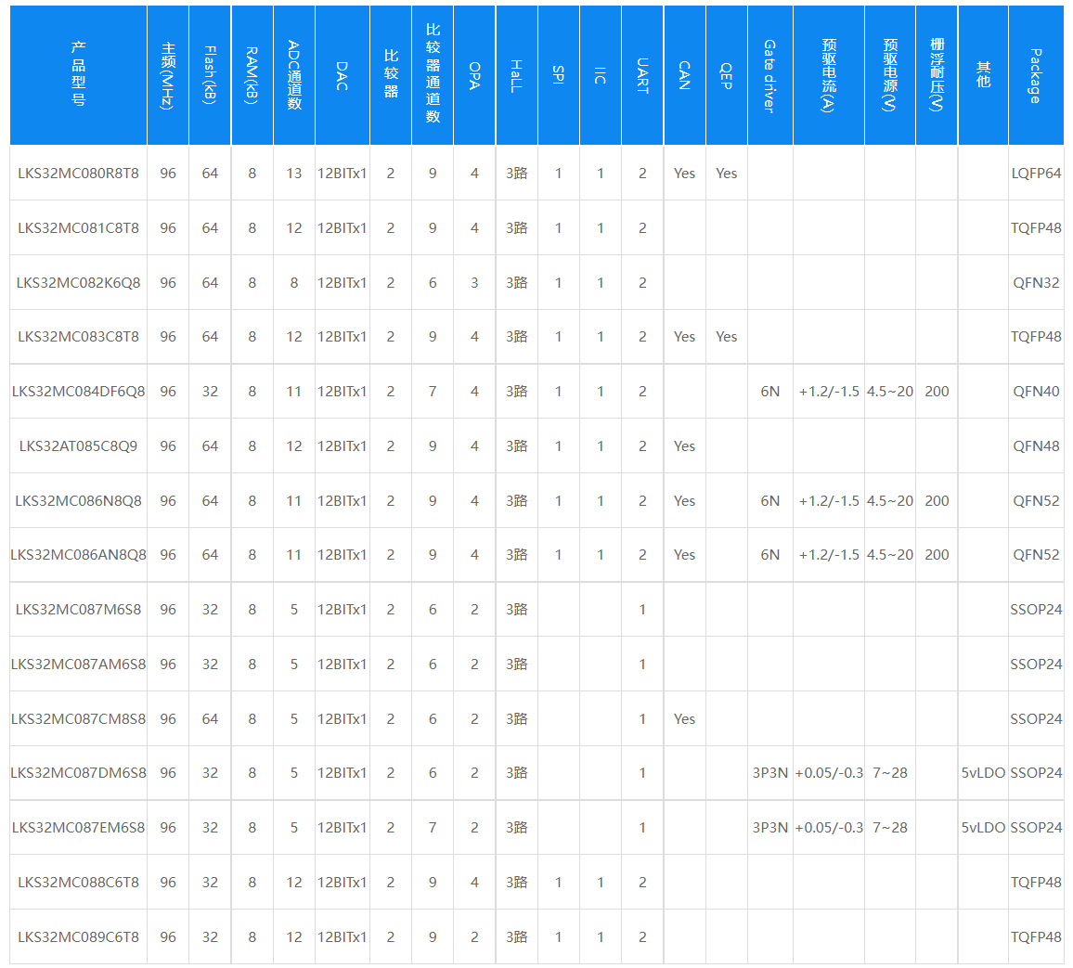Click QFN48 package cell
Screen dimensions: 1073x968
tap(1036, 446)
